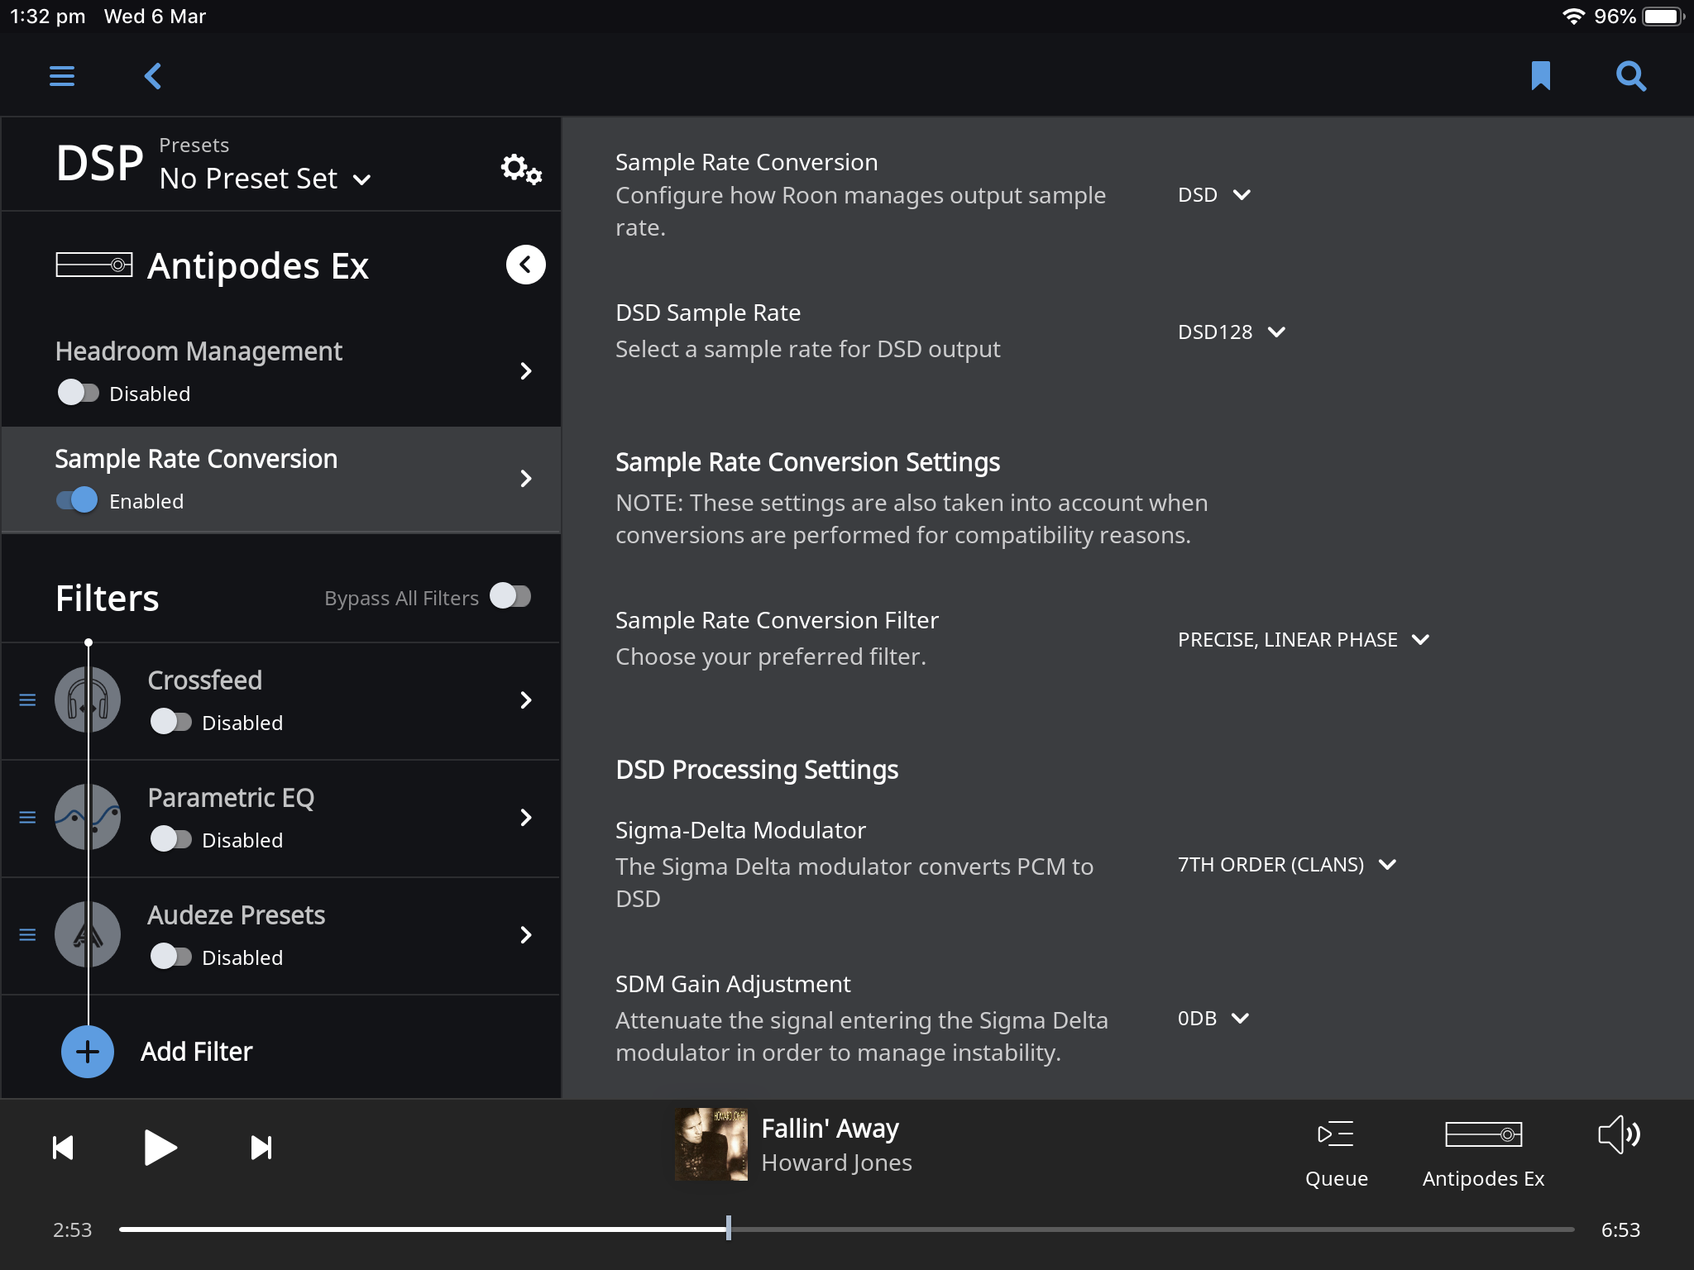Expand Parametric EQ settings chevron

526,818
